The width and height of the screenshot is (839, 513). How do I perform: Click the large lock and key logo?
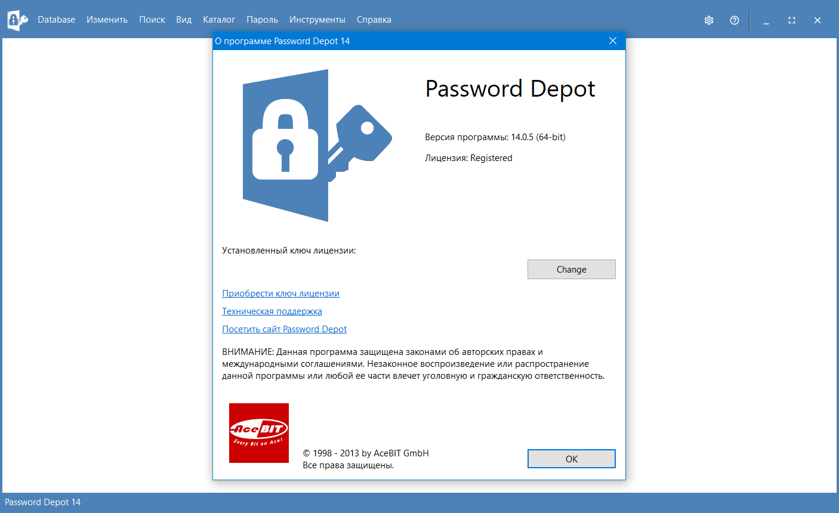coord(310,146)
